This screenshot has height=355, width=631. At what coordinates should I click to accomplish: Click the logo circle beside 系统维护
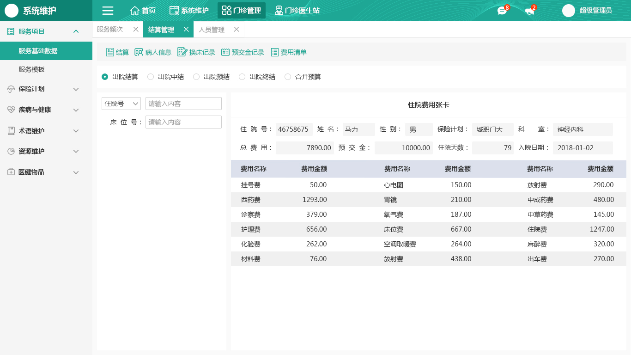tap(12, 11)
